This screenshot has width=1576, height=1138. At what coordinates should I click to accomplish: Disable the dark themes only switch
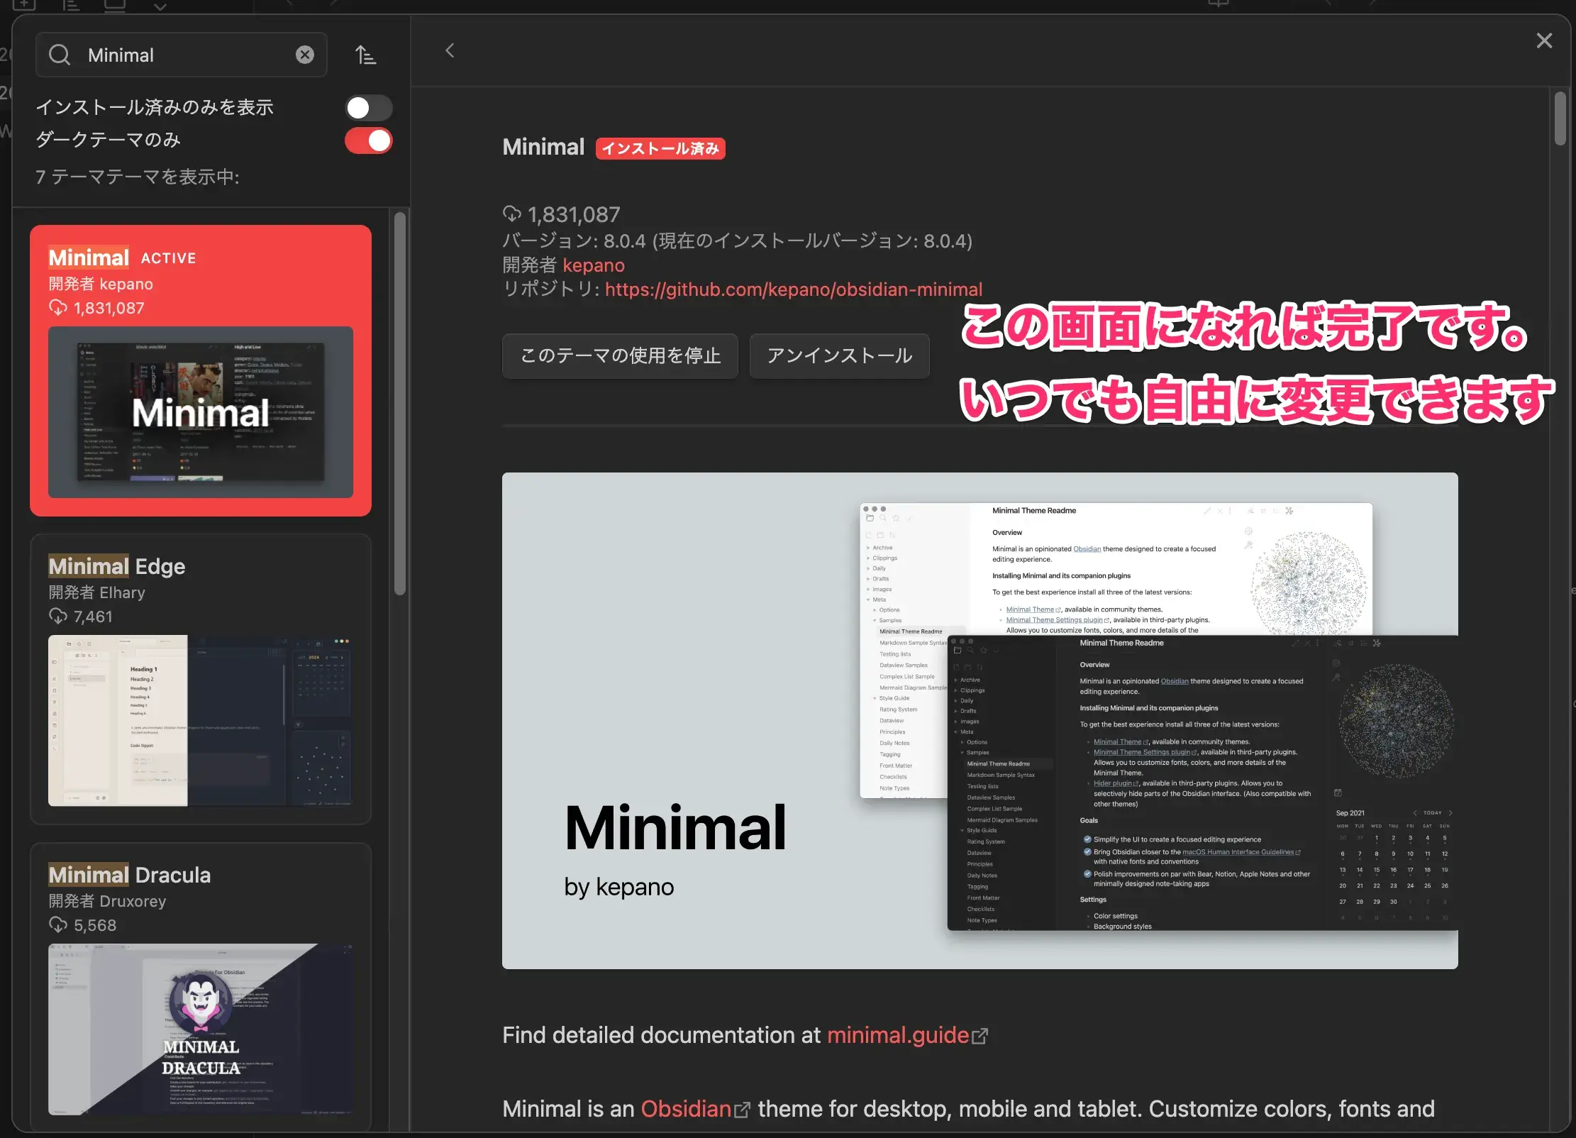[x=369, y=140]
